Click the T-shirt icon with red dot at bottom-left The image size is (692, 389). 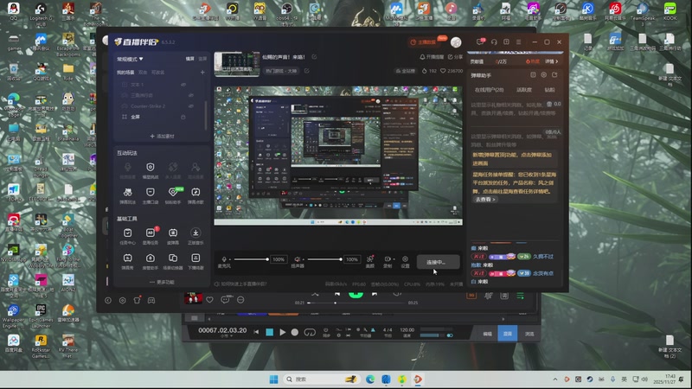(138, 300)
